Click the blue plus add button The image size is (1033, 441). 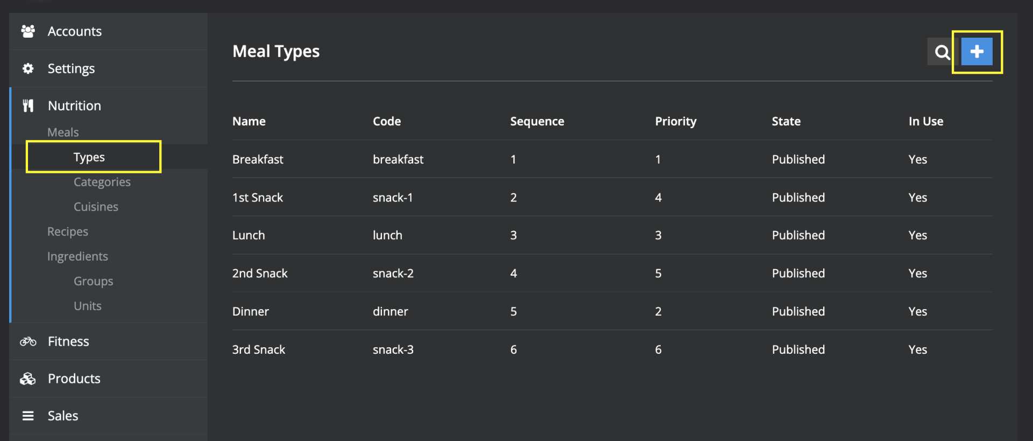(977, 52)
